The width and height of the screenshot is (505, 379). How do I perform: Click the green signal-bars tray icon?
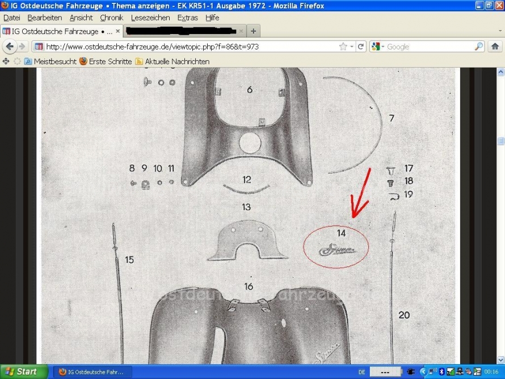[451, 372]
